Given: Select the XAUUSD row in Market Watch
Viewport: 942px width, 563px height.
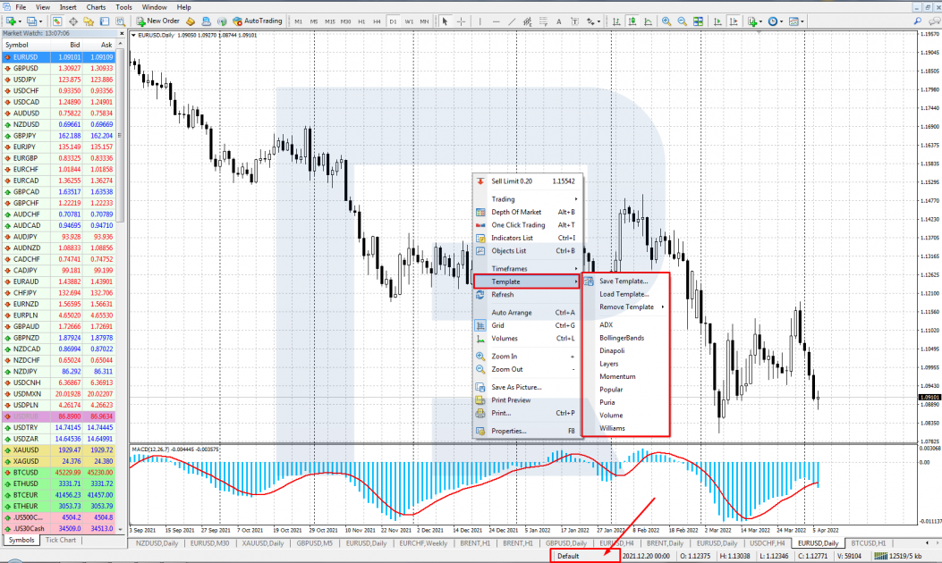Looking at the screenshot, I should [58, 450].
